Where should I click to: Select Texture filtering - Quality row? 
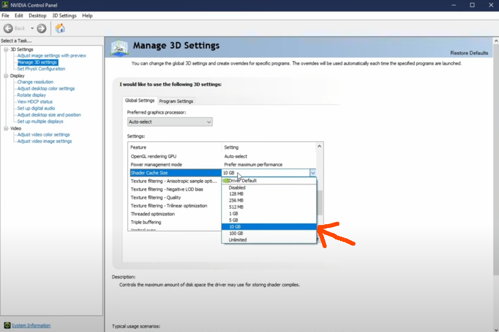click(175, 197)
